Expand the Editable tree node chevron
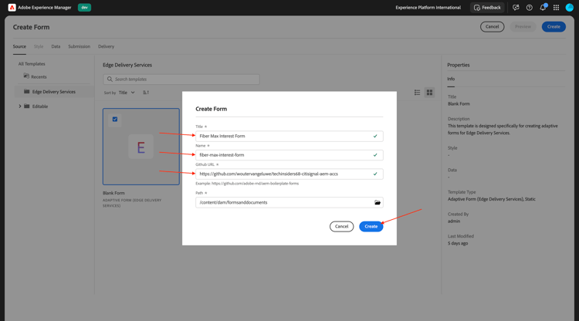Image resolution: width=579 pixels, height=321 pixels. (x=20, y=106)
